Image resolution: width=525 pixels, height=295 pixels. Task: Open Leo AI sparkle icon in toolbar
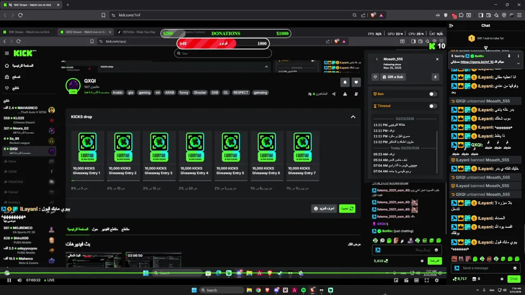[x=496, y=15]
